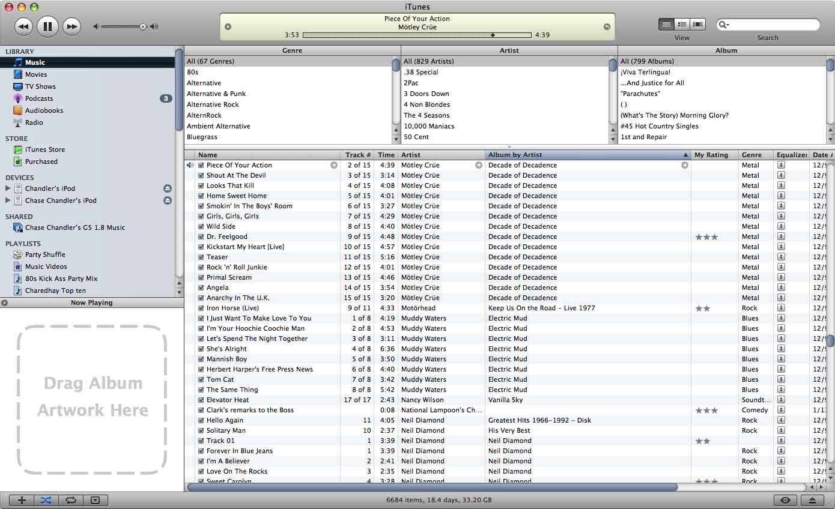Sort by the Genre column header
The height and width of the screenshot is (509, 835).
point(756,155)
